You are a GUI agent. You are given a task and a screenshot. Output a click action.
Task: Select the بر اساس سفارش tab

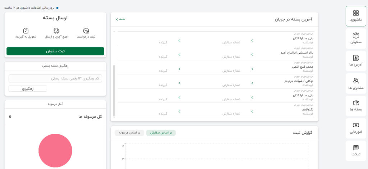click(x=161, y=133)
